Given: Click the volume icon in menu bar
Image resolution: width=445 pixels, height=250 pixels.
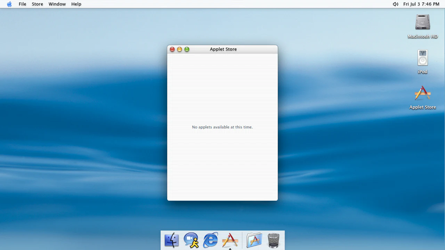Looking at the screenshot, I should 396,4.
